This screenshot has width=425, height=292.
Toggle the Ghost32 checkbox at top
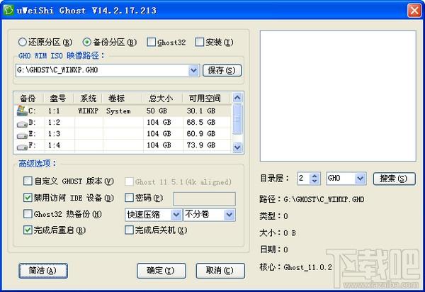(x=152, y=42)
